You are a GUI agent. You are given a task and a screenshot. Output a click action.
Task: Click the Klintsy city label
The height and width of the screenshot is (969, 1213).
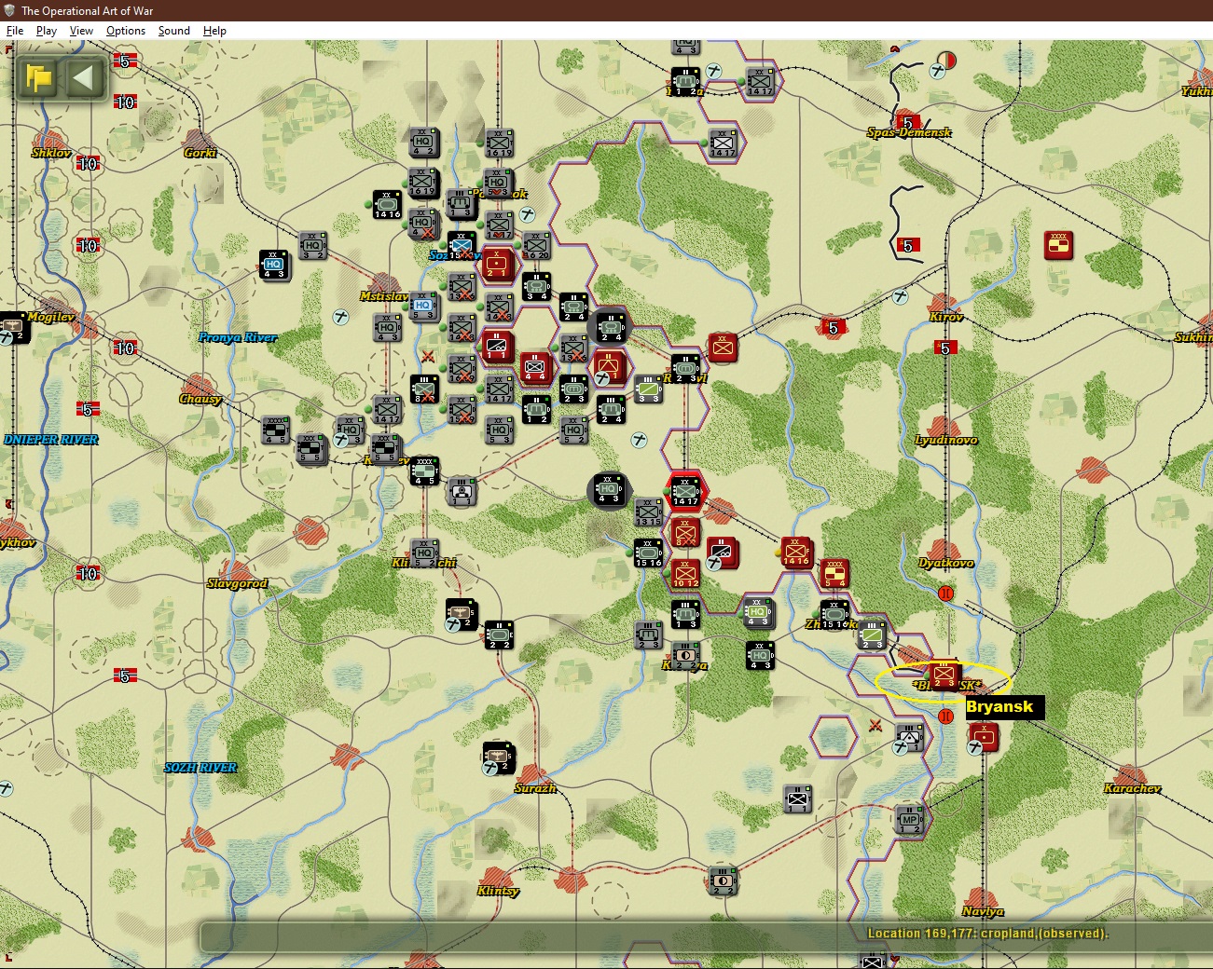tap(498, 891)
